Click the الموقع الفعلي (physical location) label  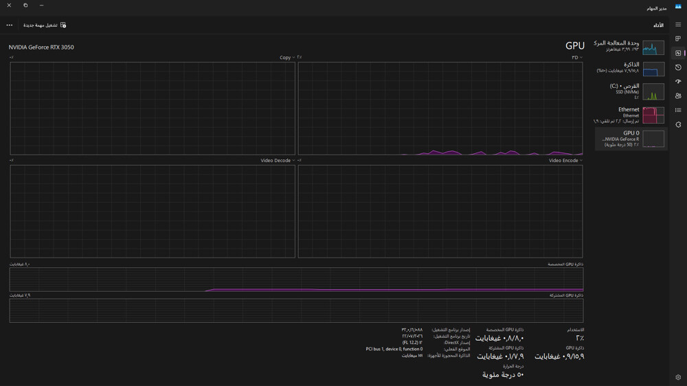[457, 349]
